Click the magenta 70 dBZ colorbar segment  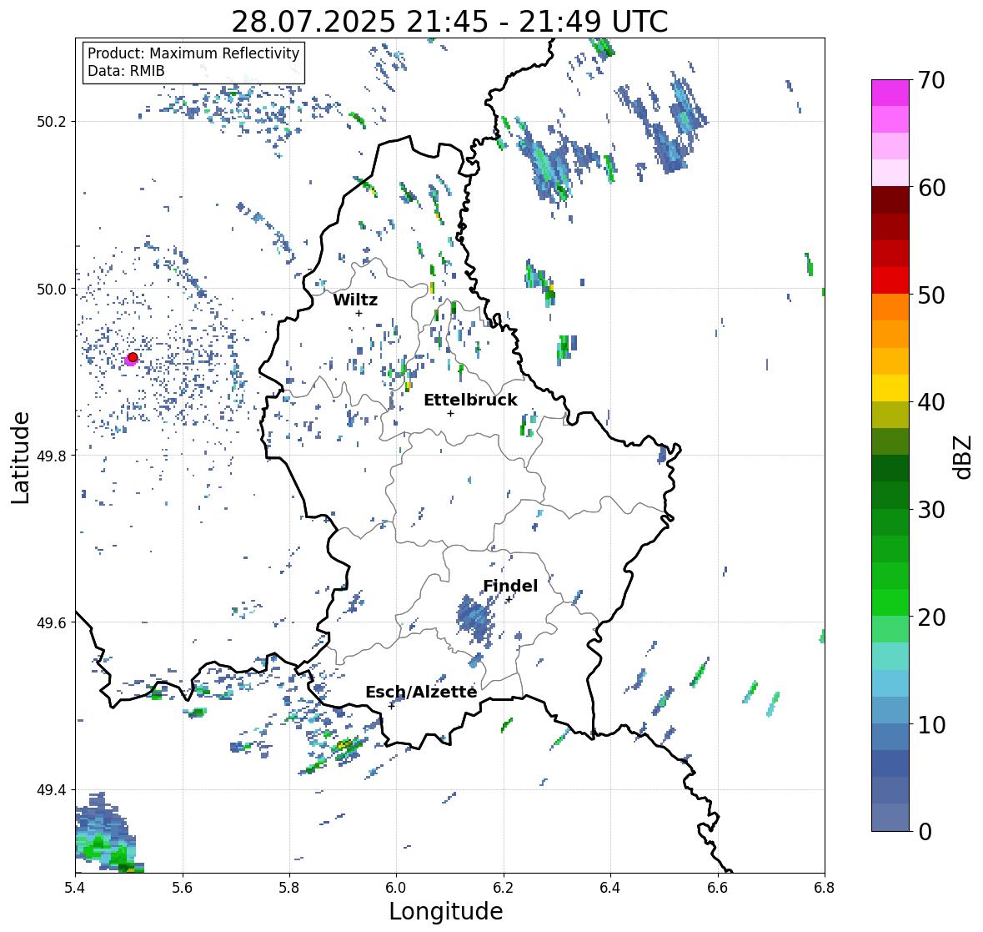(890, 93)
